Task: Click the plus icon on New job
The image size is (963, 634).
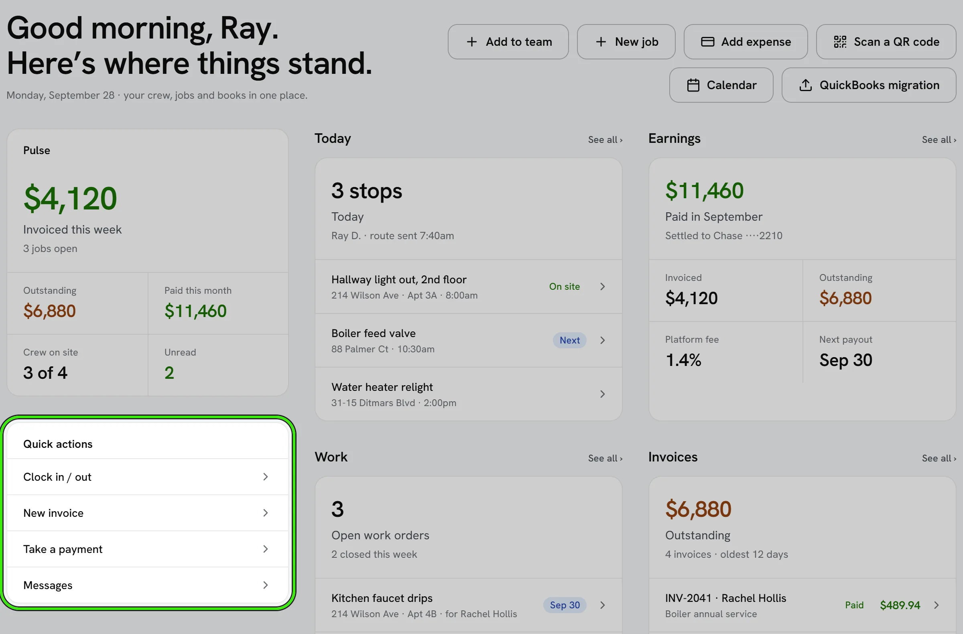Action: coord(601,42)
